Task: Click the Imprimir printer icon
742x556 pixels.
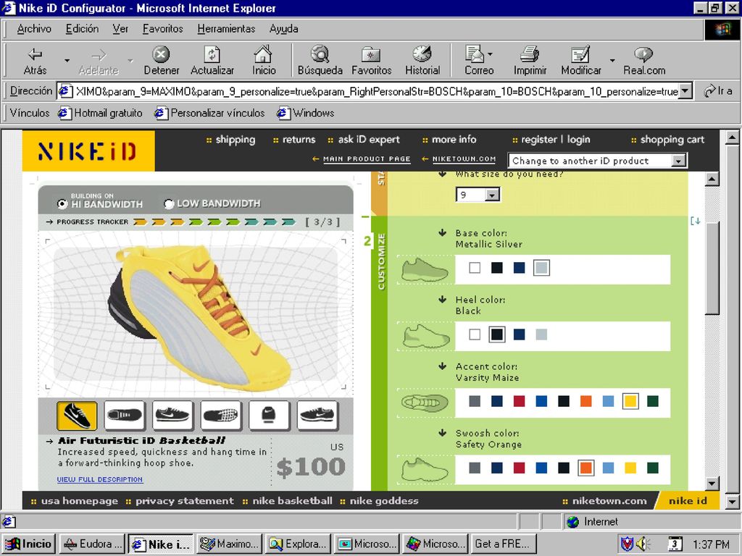Action: [530, 54]
